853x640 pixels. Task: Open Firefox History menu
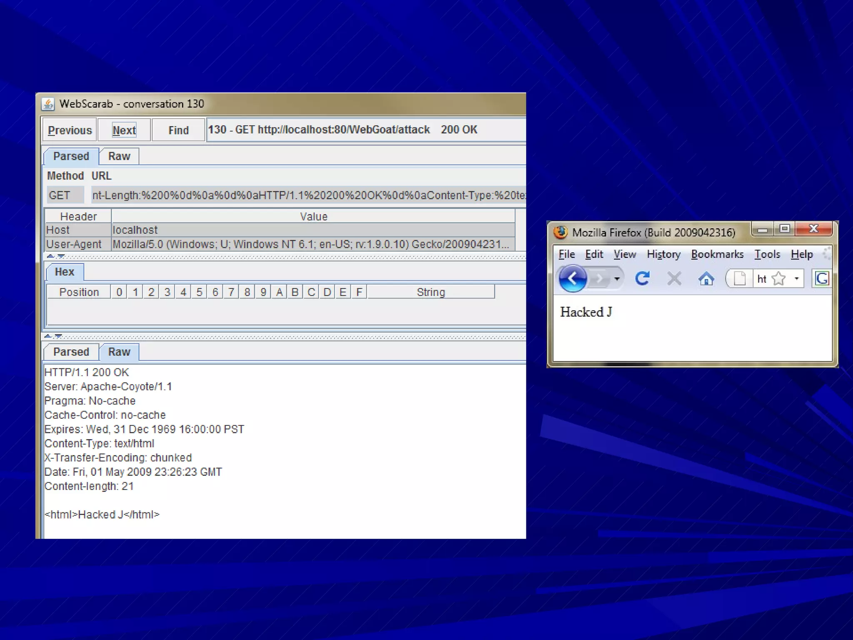tap(663, 254)
